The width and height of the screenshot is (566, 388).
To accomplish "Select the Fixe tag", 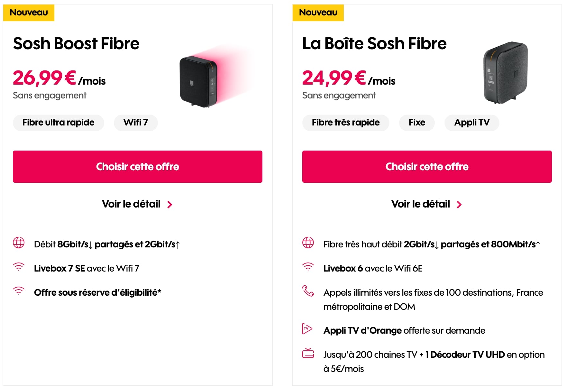I will click(x=417, y=123).
